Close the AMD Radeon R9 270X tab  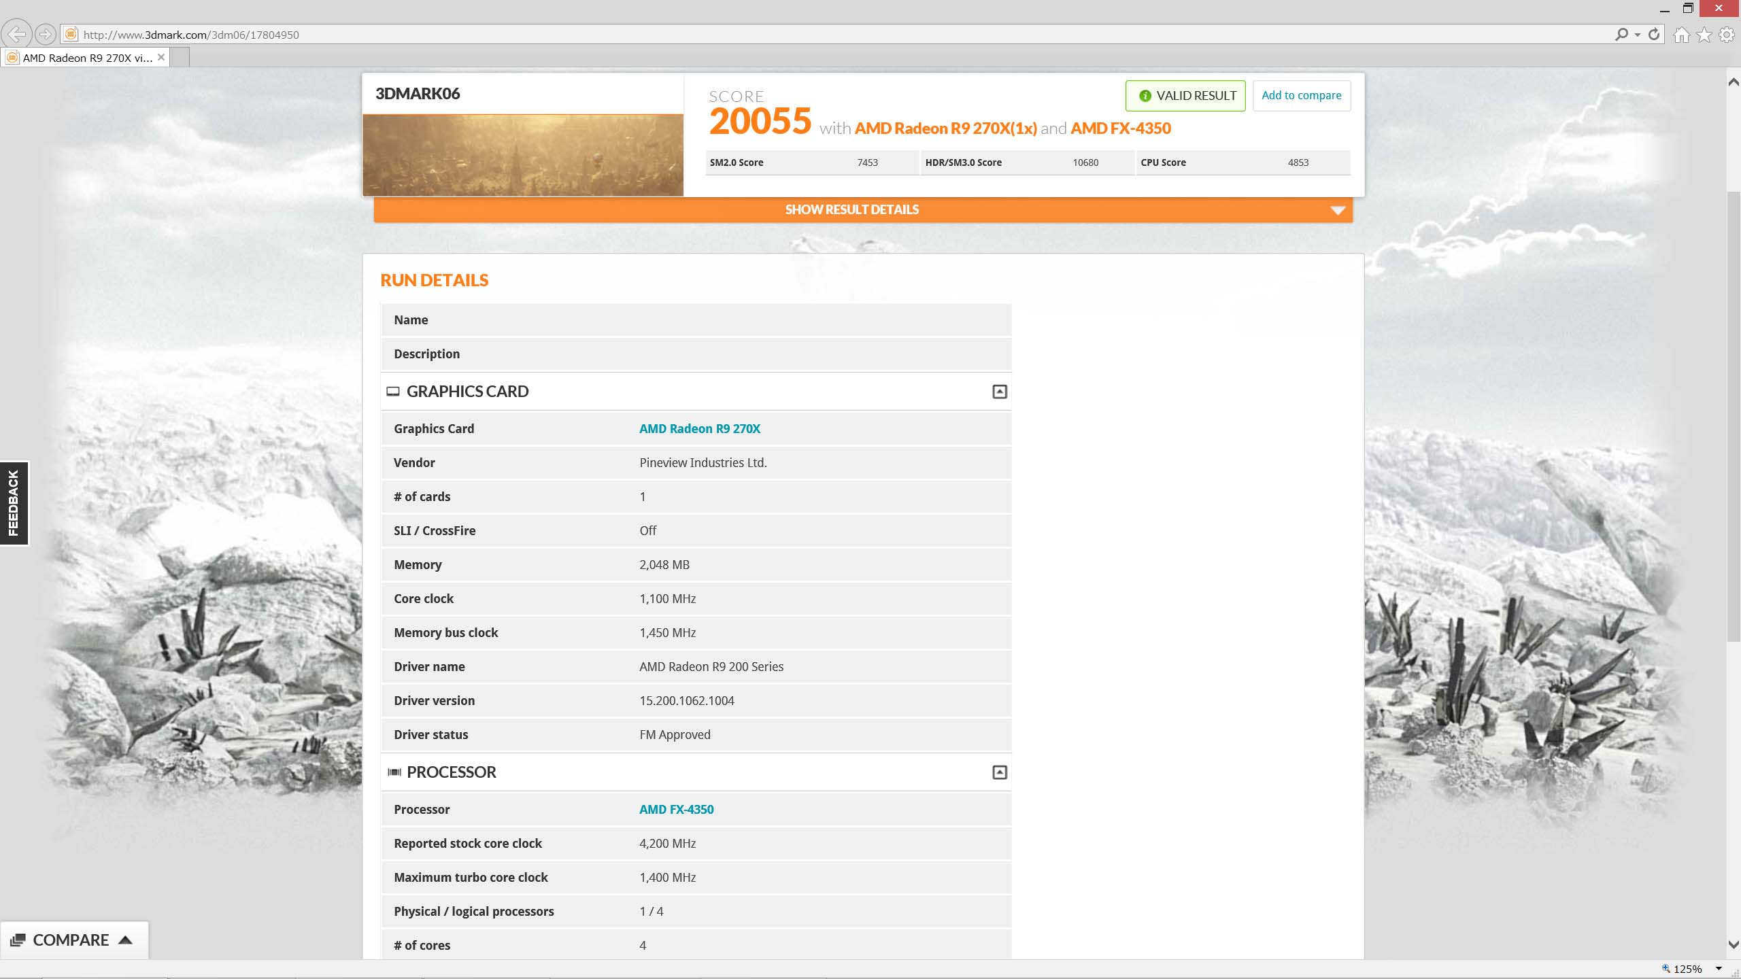click(x=161, y=58)
